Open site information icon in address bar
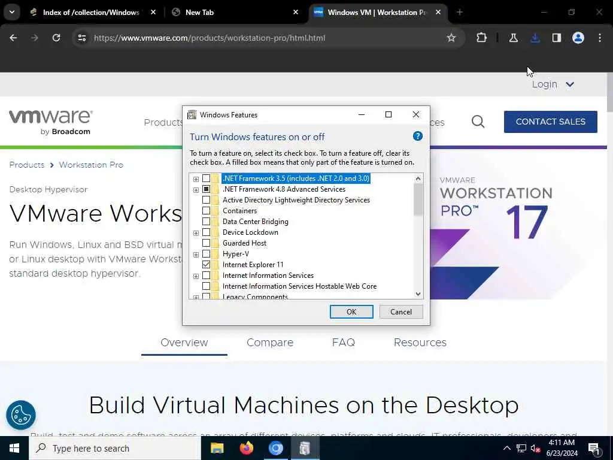This screenshot has width=613, height=460. [x=81, y=38]
